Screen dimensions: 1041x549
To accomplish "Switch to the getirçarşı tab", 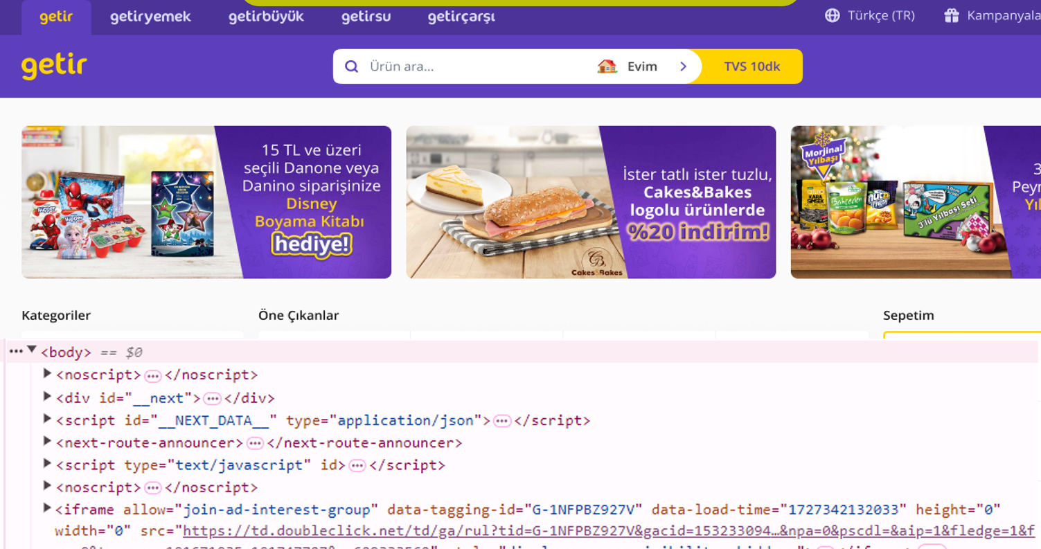I will pyautogui.click(x=461, y=17).
